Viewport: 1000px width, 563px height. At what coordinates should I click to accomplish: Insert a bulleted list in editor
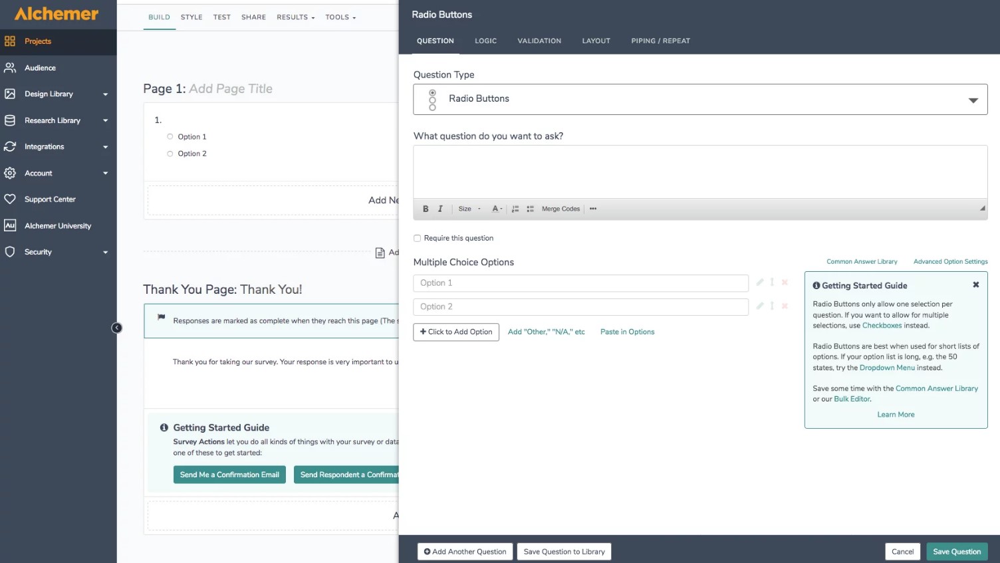(530, 209)
